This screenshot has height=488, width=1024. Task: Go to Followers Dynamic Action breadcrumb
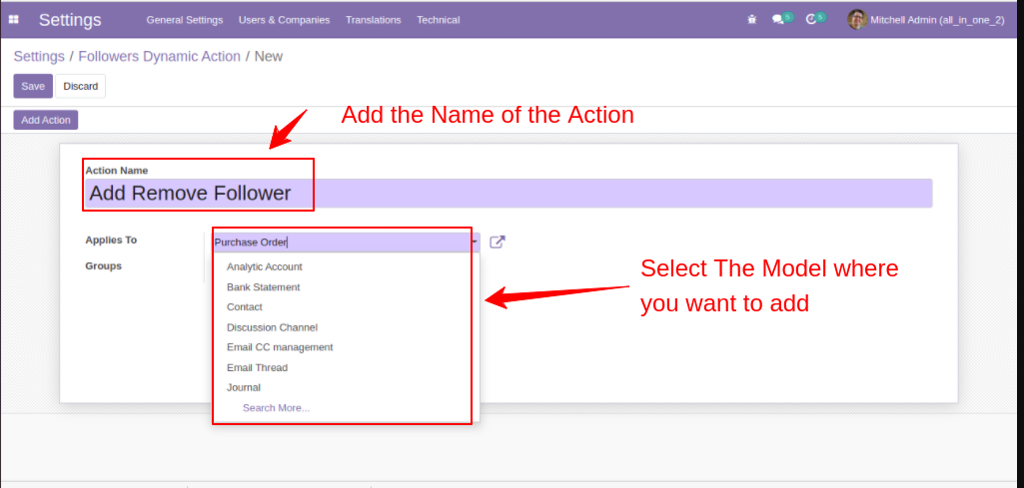pos(160,56)
